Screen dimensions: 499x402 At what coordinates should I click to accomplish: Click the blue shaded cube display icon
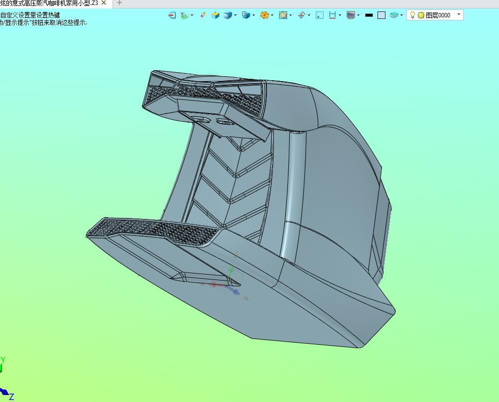pos(228,15)
